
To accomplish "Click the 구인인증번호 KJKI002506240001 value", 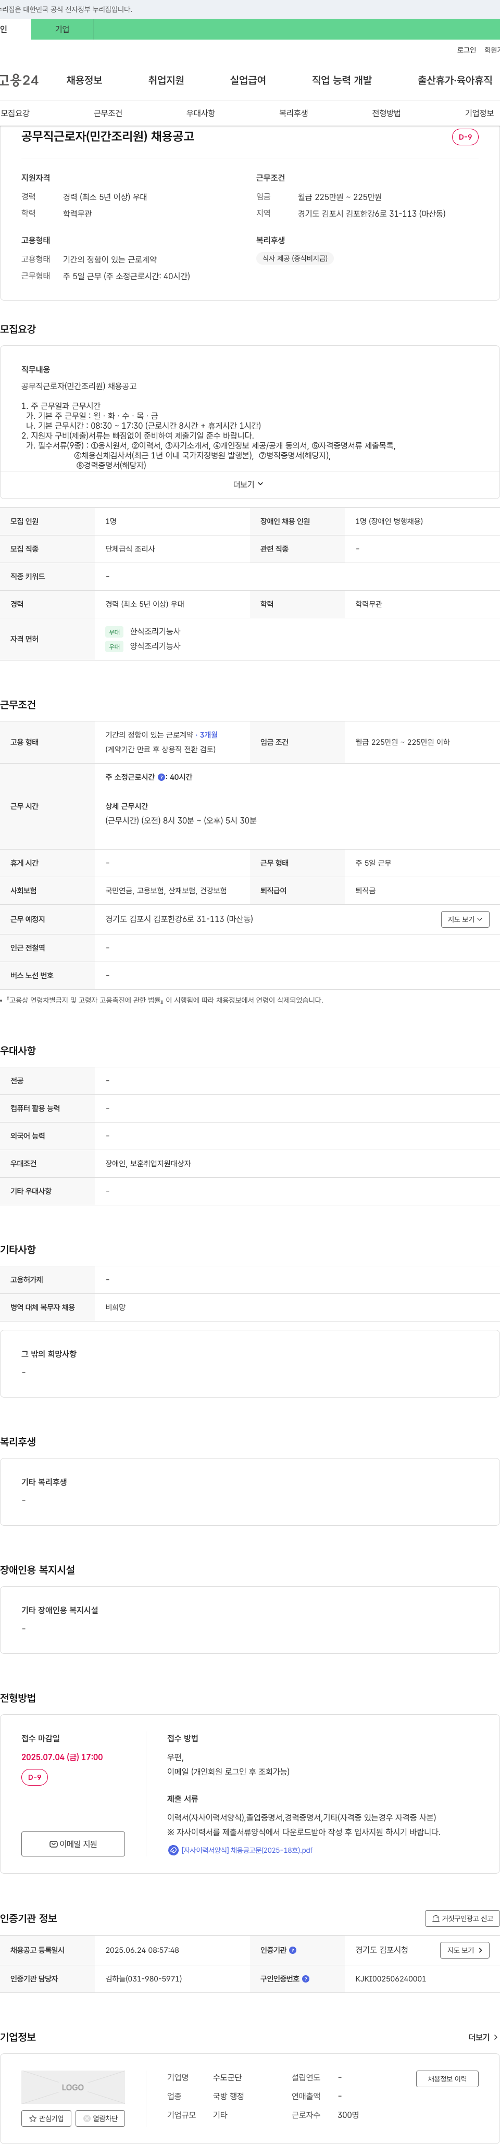I will point(390,1979).
